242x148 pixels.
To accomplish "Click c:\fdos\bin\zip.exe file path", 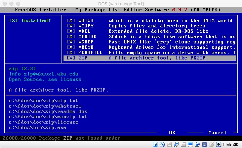I will click(38, 128).
